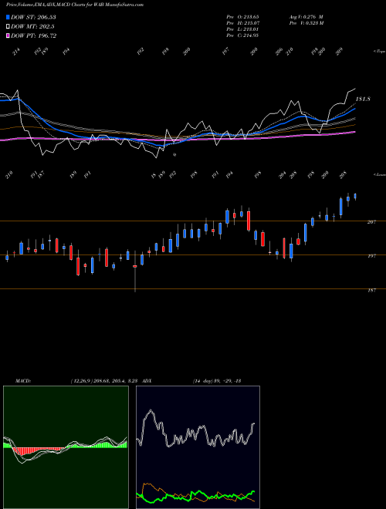Click the 'MACD:' indicator label
This screenshot has height=509, width=386.
click(23, 381)
